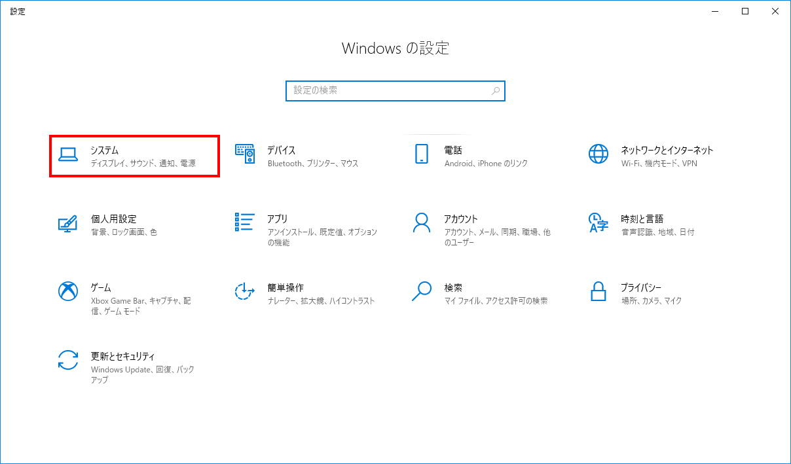
Task: Close the 設定 window
Action: click(775, 11)
